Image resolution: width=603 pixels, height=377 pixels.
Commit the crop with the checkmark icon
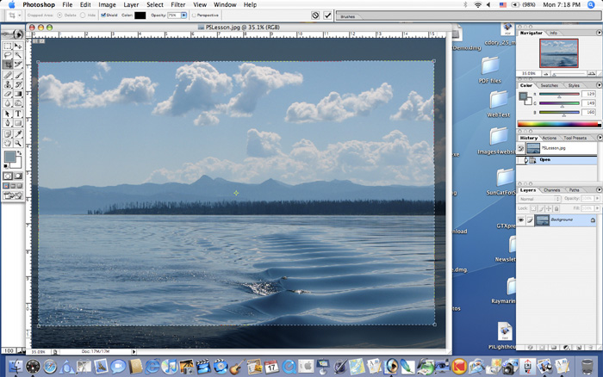click(x=328, y=15)
